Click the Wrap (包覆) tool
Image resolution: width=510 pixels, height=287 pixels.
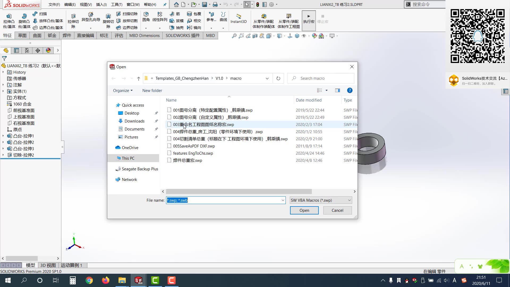point(194,14)
